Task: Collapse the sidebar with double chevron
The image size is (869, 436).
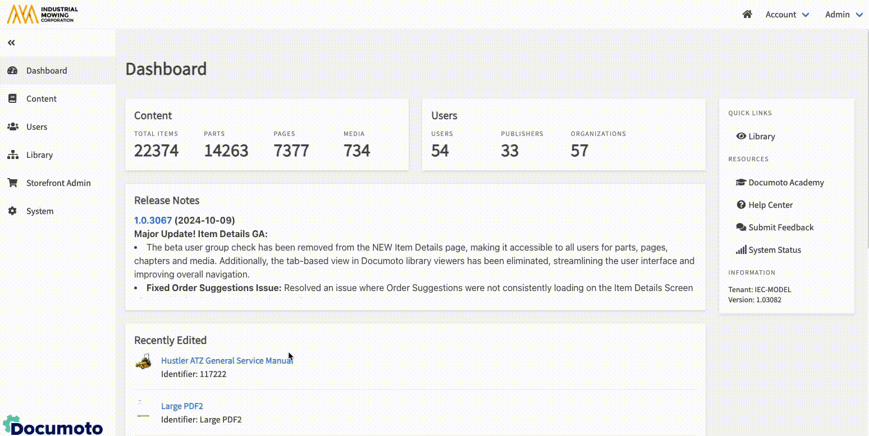Action: point(11,43)
